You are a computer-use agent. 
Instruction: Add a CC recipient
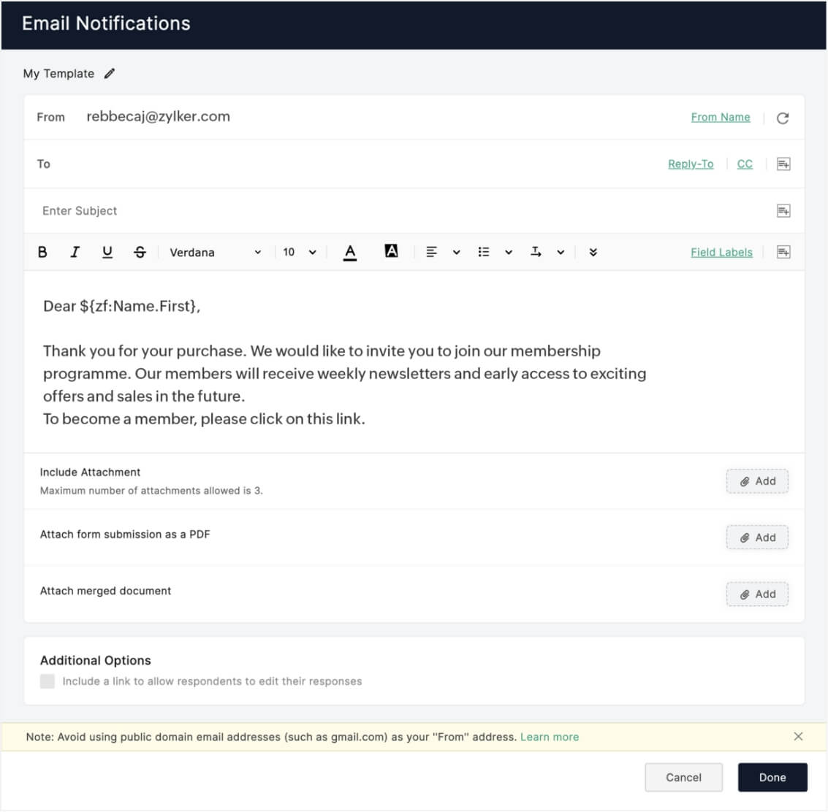pyautogui.click(x=745, y=164)
